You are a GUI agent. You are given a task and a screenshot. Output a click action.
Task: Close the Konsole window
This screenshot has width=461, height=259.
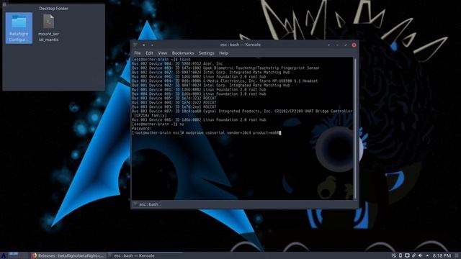point(354,45)
